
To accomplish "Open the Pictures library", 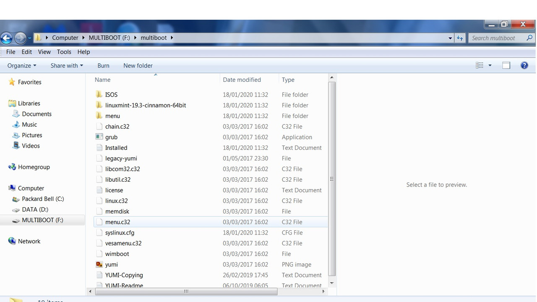I will (x=32, y=135).
